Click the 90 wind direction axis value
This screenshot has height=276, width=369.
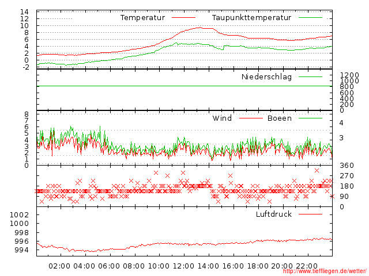(x=344, y=197)
